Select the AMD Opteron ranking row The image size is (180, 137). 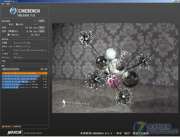pos(25,82)
